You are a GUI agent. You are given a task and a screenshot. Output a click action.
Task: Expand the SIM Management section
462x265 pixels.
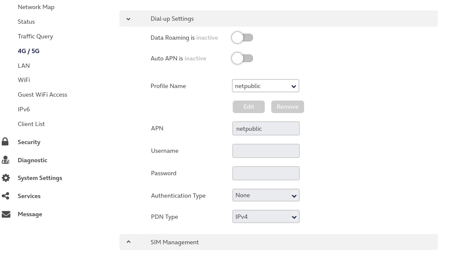pyautogui.click(x=128, y=242)
